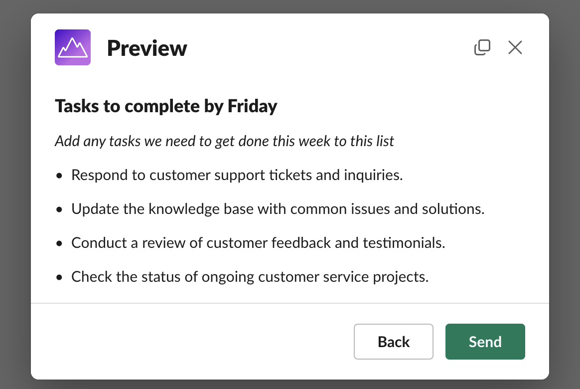This screenshot has width=580, height=389.
Task: Click the ongoing customer service projects item
Action: 250,277
